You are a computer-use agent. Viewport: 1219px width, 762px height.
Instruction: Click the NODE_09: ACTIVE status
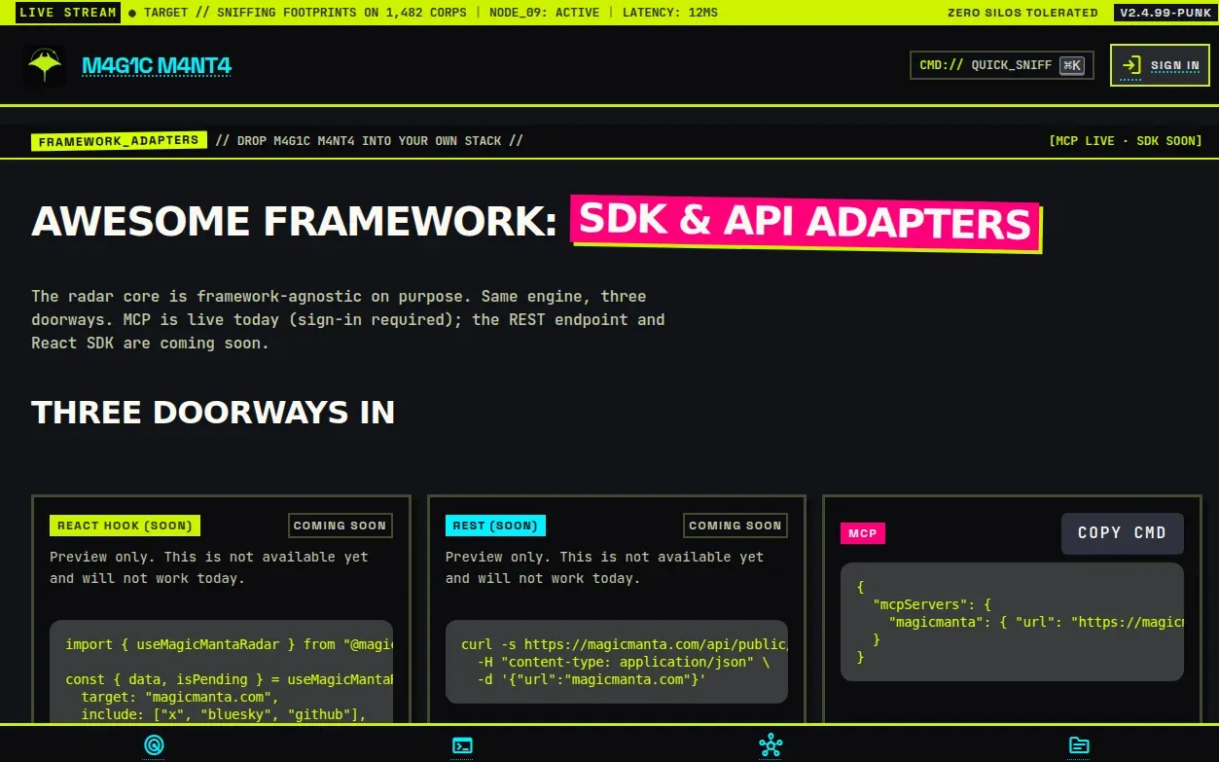pos(542,13)
